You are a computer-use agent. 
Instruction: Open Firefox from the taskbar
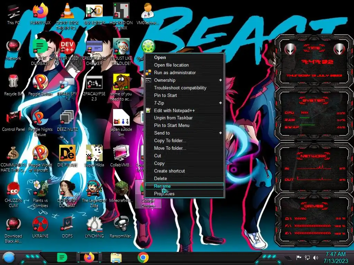tap(89, 257)
